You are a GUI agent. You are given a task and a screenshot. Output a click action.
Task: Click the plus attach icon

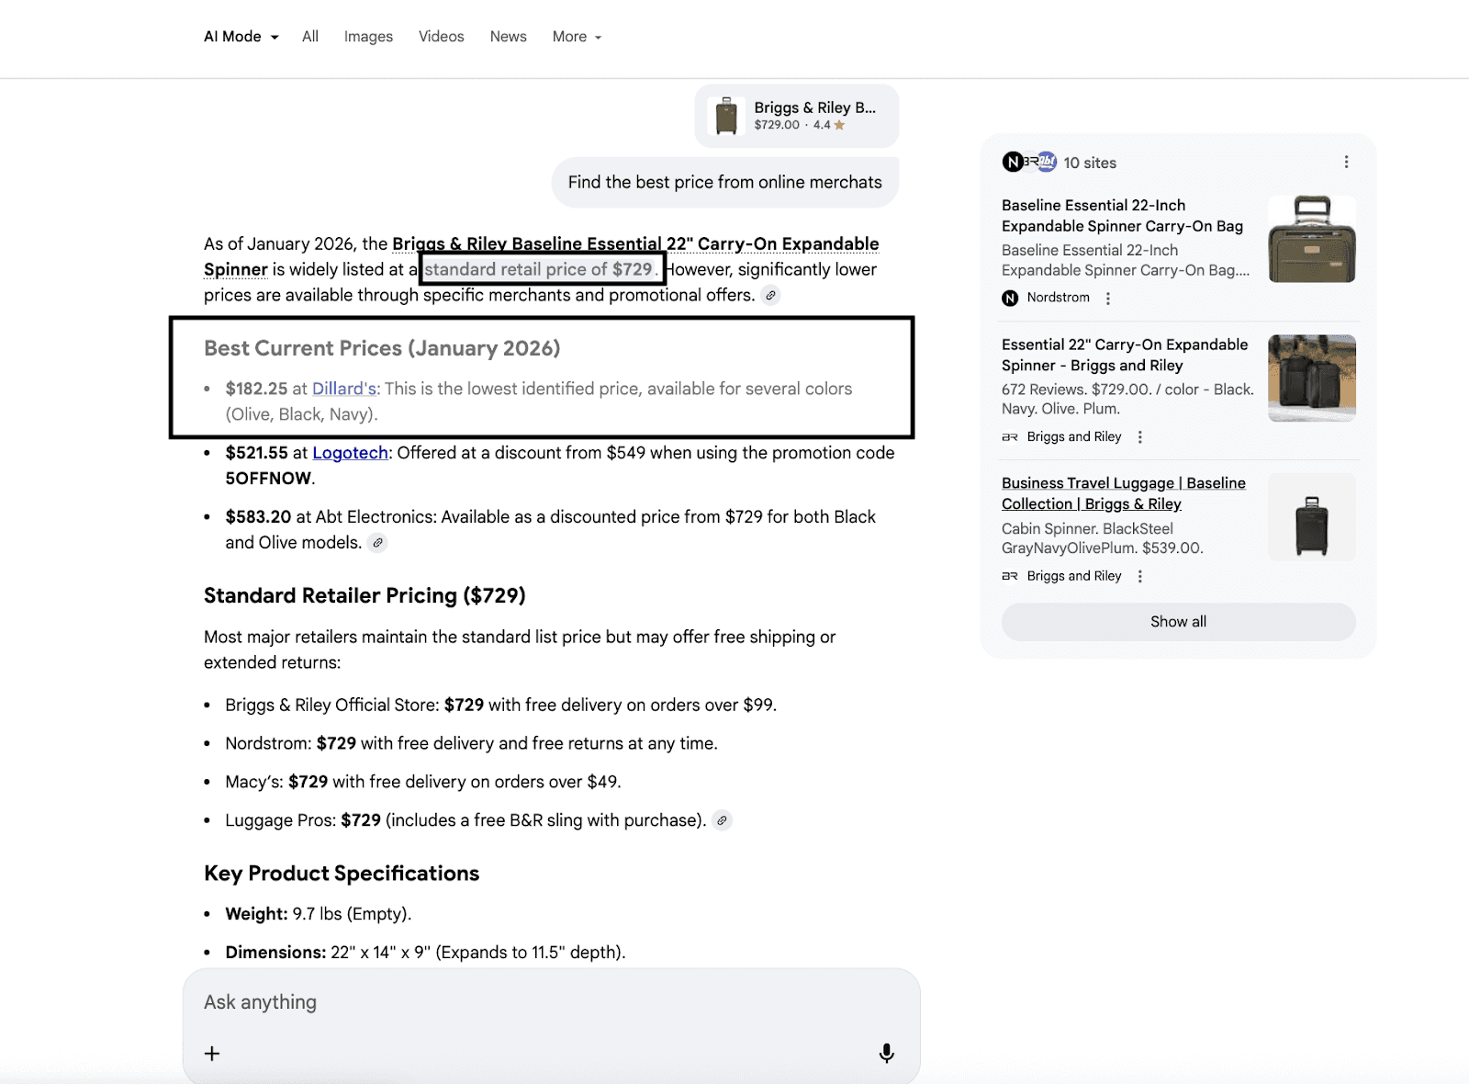pos(212,1054)
